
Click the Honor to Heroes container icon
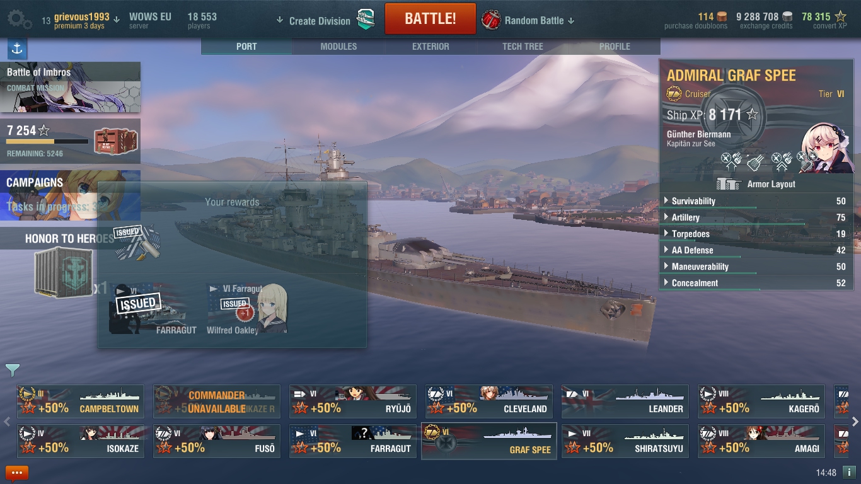tap(63, 272)
